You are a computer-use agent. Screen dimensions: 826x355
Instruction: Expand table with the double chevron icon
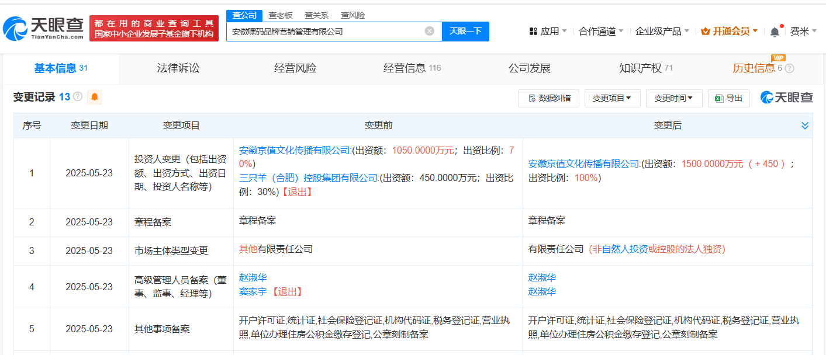coord(805,126)
